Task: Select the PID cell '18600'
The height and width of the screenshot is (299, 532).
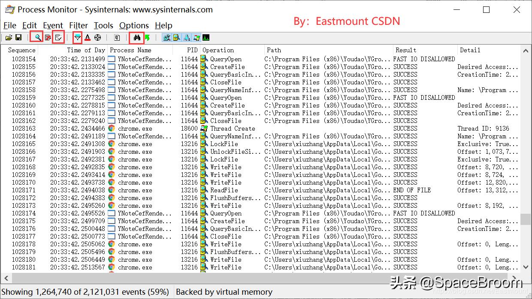Action: pos(189,129)
